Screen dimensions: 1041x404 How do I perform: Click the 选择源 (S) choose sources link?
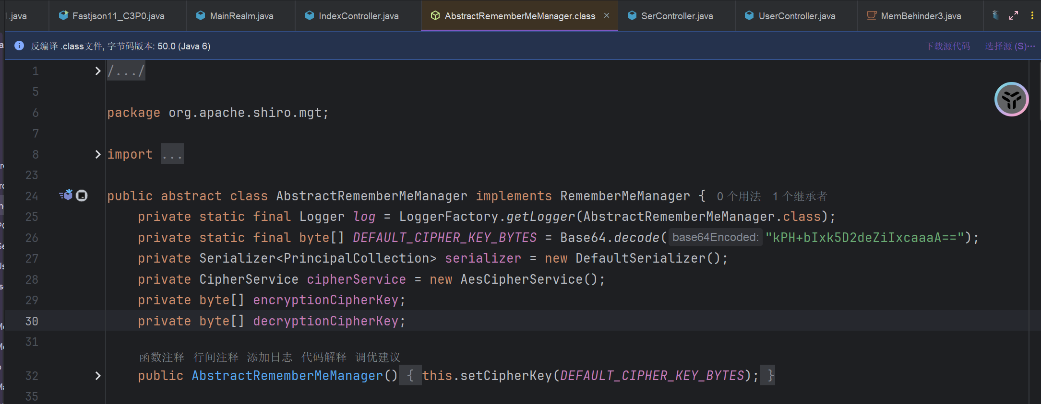1009,46
